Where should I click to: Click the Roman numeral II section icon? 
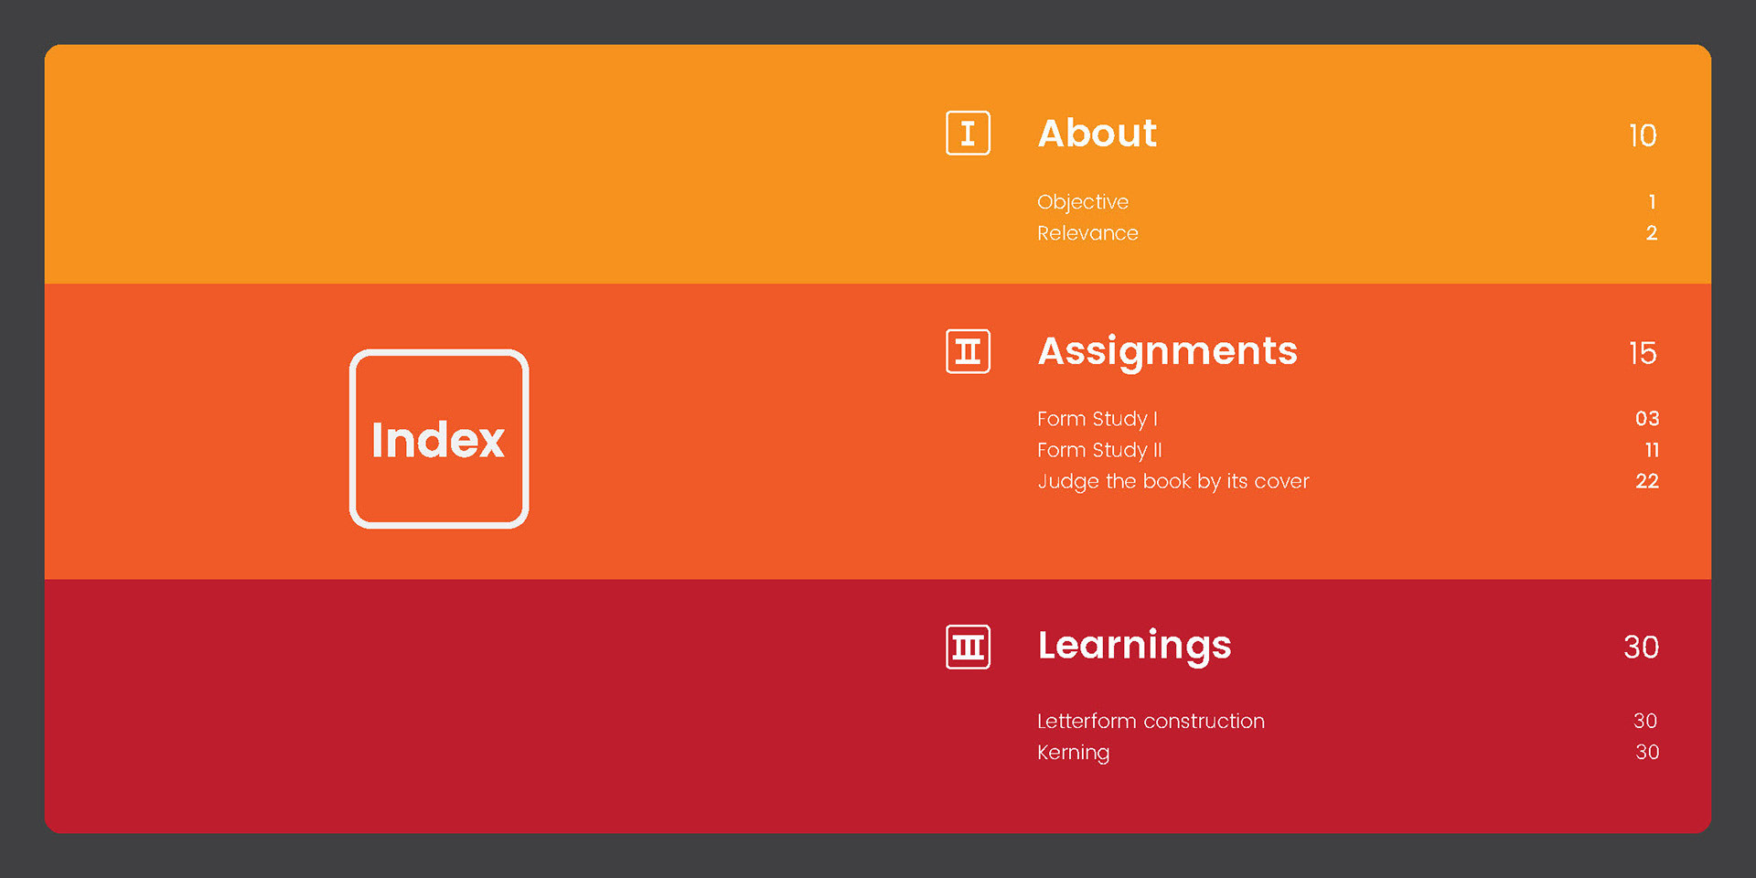968,351
